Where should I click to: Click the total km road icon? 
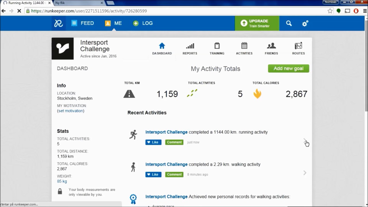[x=129, y=94]
